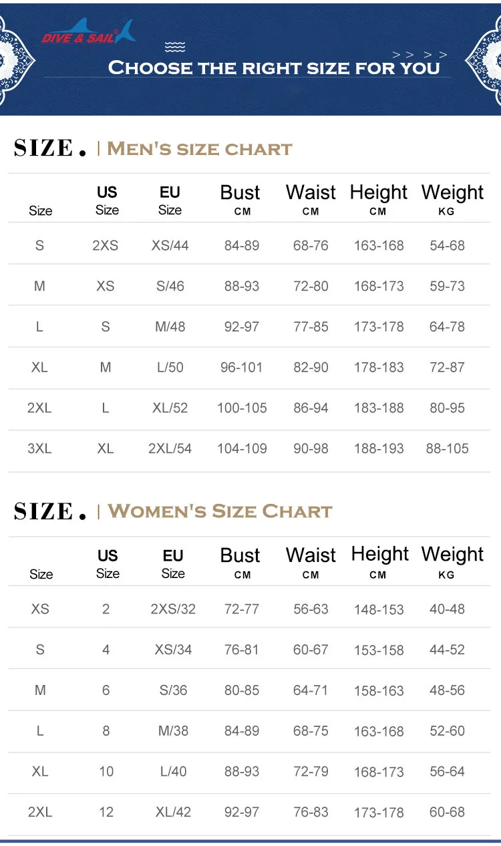Click women's US size 10 cell
Screen dimensions: 501x846
point(106,771)
